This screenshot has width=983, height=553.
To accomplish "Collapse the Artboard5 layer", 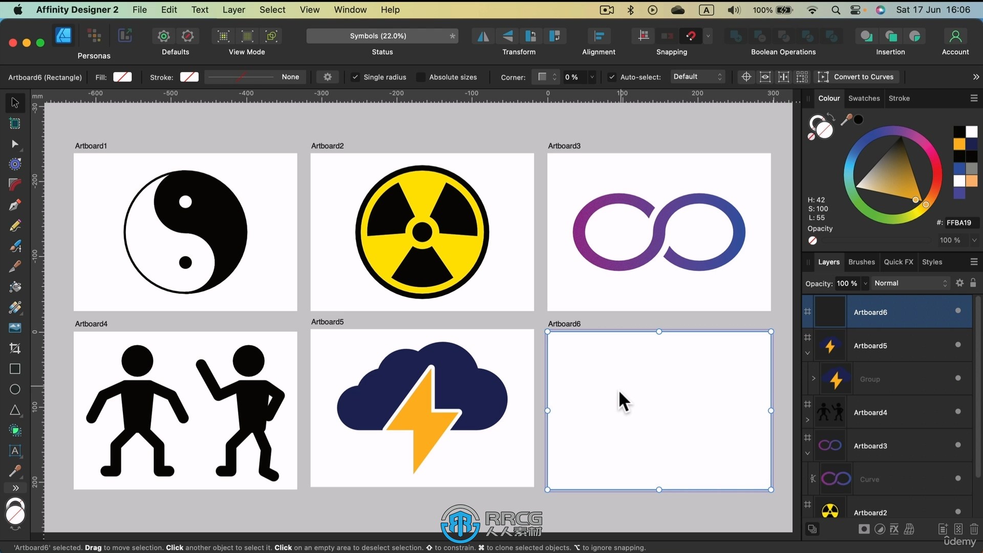I will 807,353.
